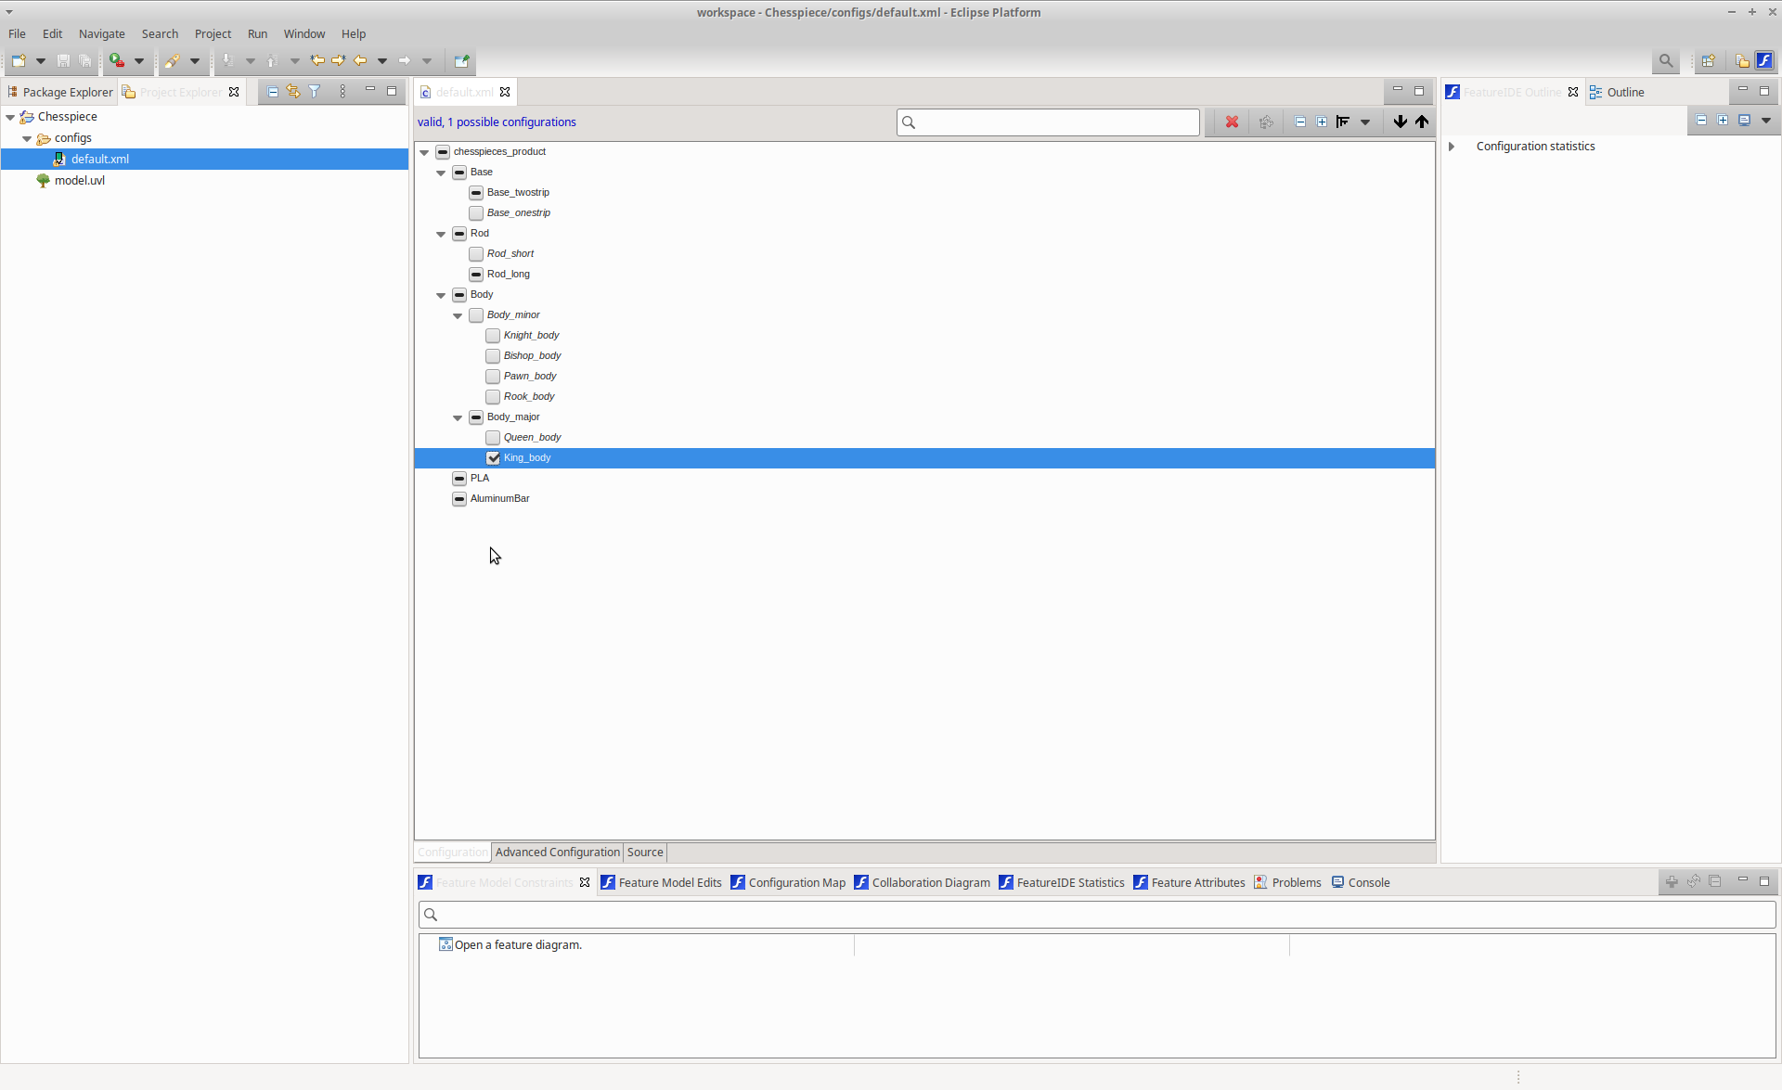Open the Navigate menu

(x=102, y=33)
